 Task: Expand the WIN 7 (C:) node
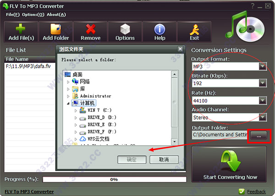point(76,110)
